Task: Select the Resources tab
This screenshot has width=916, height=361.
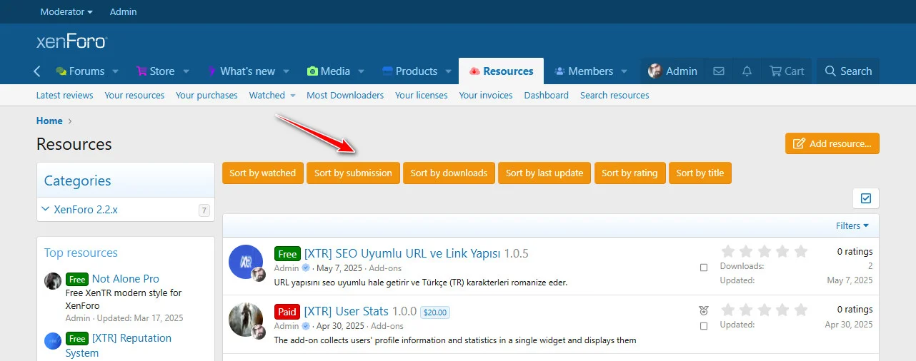Action: coord(501,71)
